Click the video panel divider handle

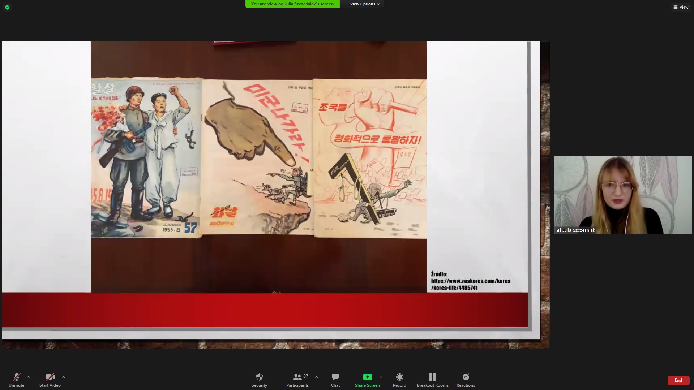552,195
